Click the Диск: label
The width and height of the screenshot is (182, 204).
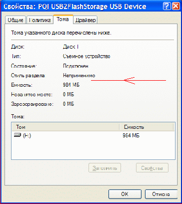17,47
